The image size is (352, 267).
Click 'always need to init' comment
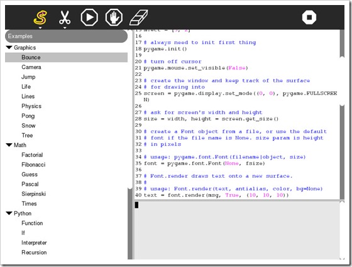(200, 43)
